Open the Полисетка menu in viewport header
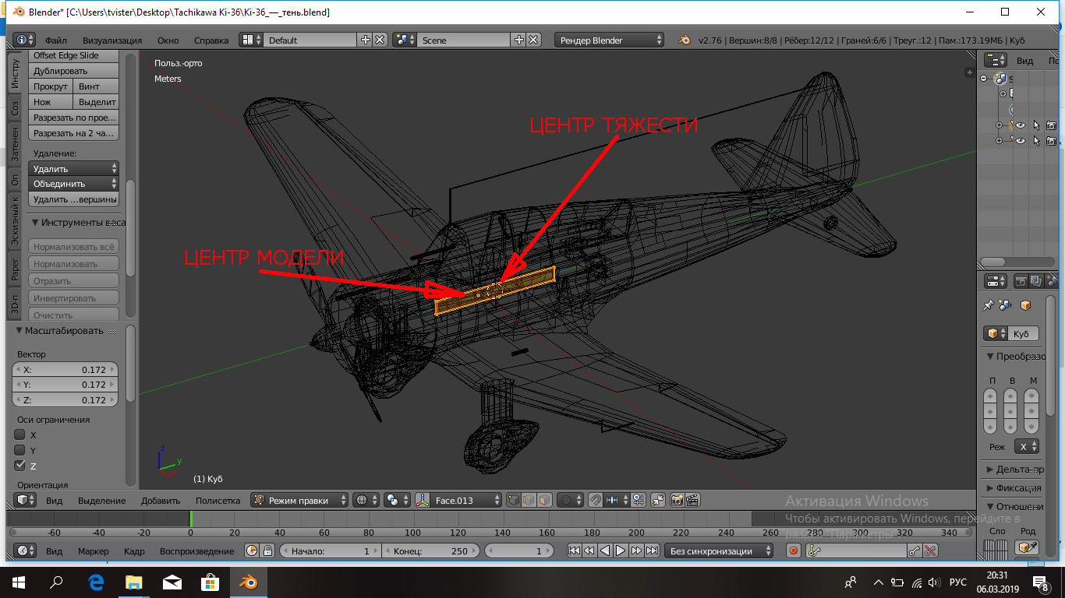Viewport: 1065px width, 598px height. [218, 500]
